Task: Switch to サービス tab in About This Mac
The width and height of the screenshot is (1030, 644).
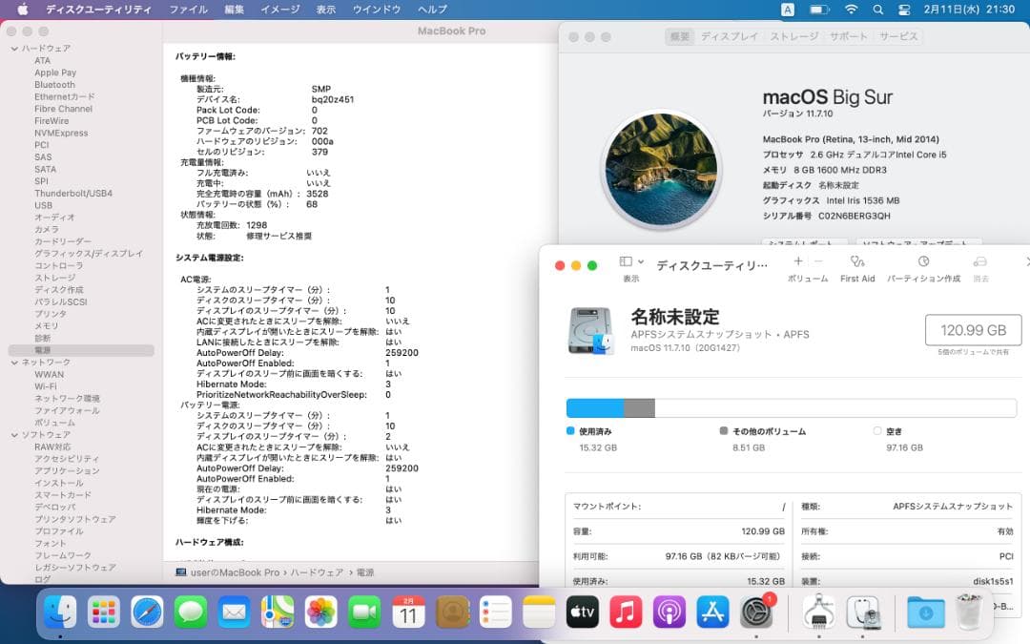Action: click(x=898, y=36)
